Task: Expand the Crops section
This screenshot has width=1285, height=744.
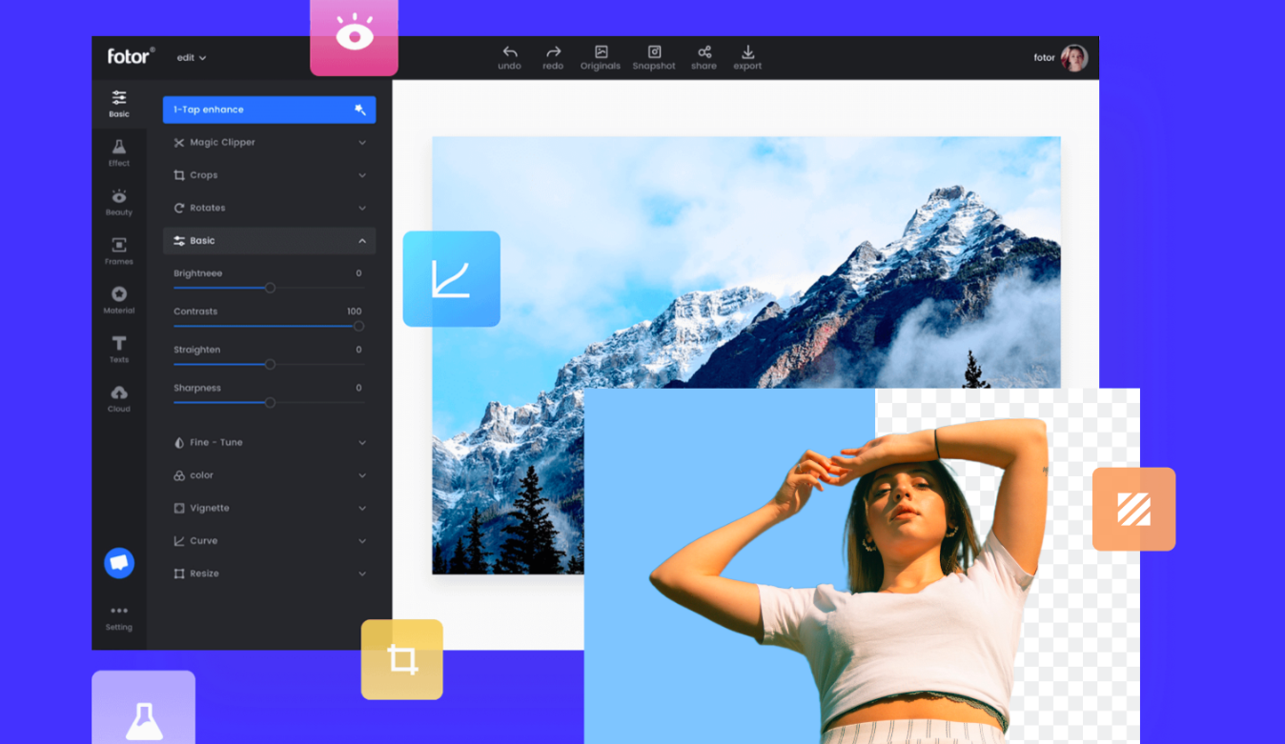Action: point(269,174)
